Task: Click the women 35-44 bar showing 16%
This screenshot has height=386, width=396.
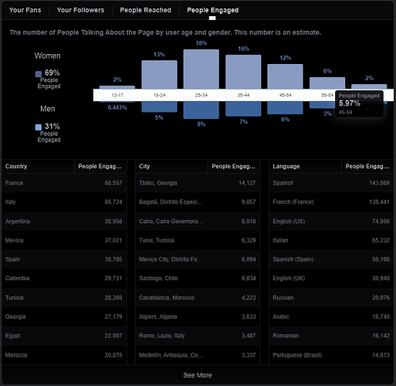Action: [243, 72]
